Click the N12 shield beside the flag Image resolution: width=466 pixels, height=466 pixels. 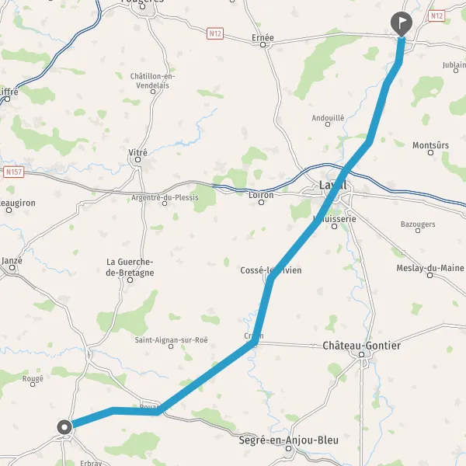click(x=436, y=16)
